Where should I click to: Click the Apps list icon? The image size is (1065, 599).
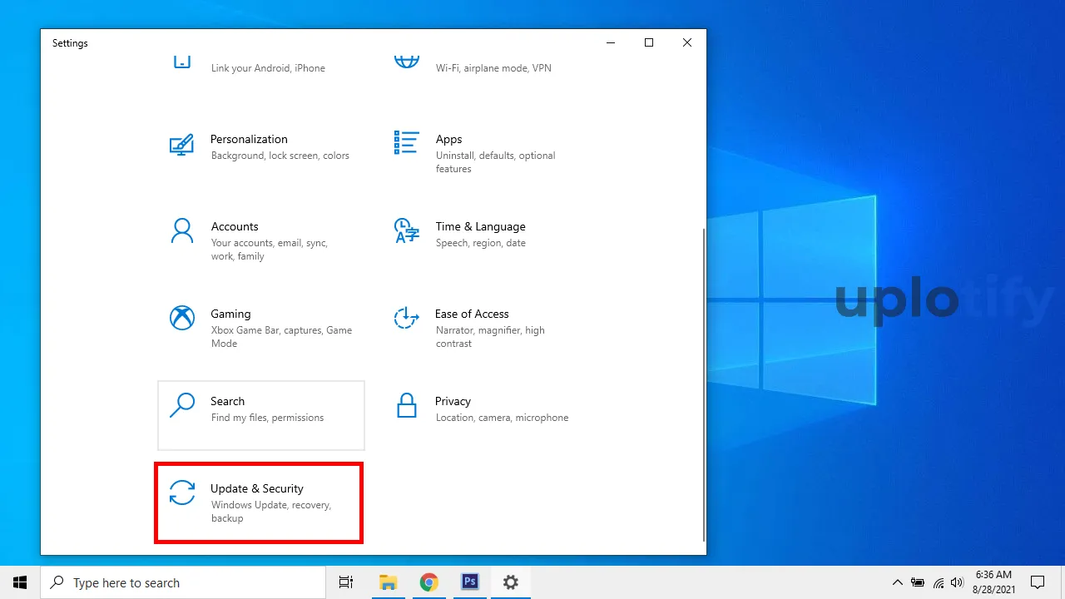click(x=406, y=142)
